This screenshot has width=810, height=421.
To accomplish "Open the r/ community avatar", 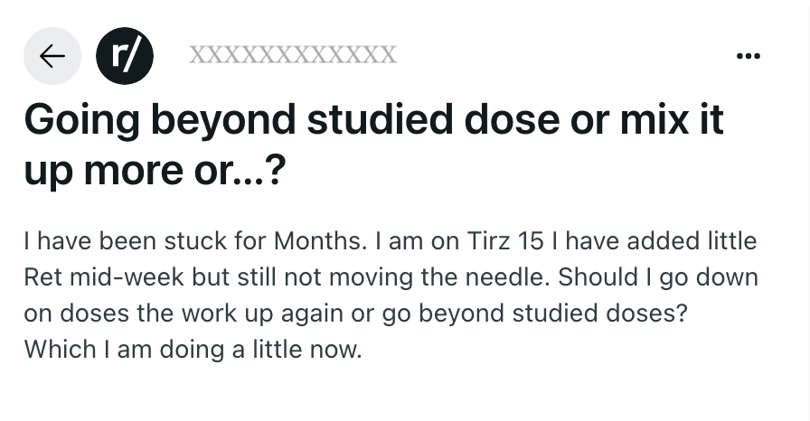I will pos(125,56).
